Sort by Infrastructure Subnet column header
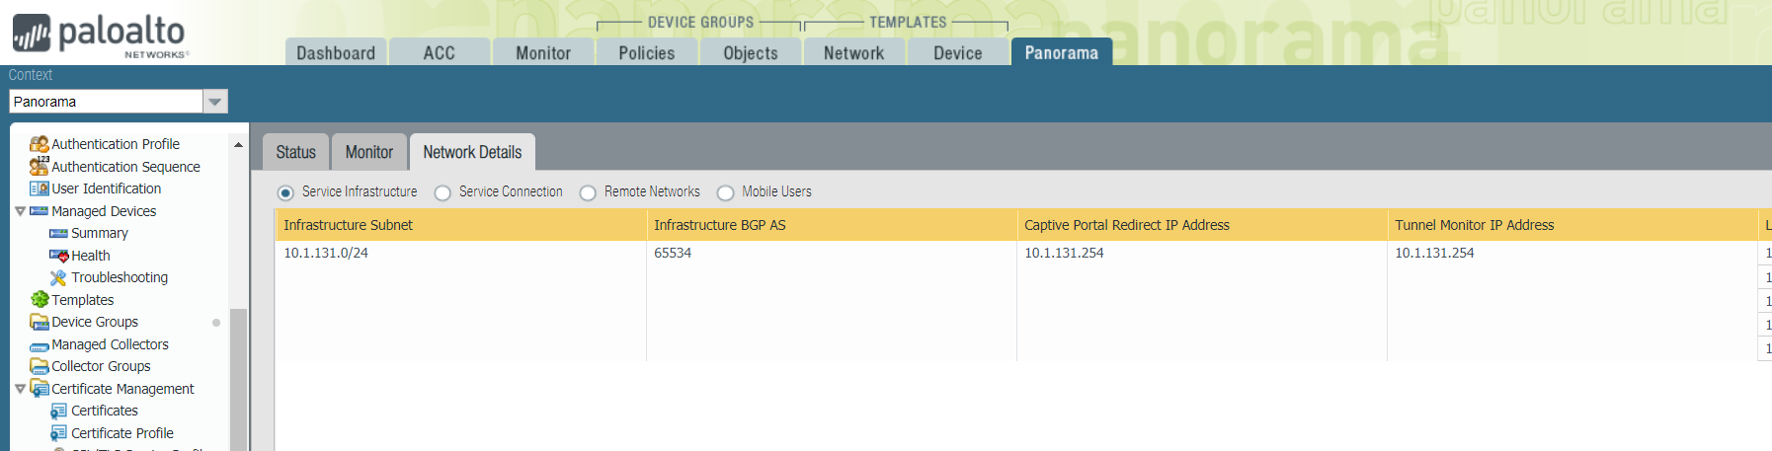Viewport: 1772px width, 451px height. tap(459, 225)
